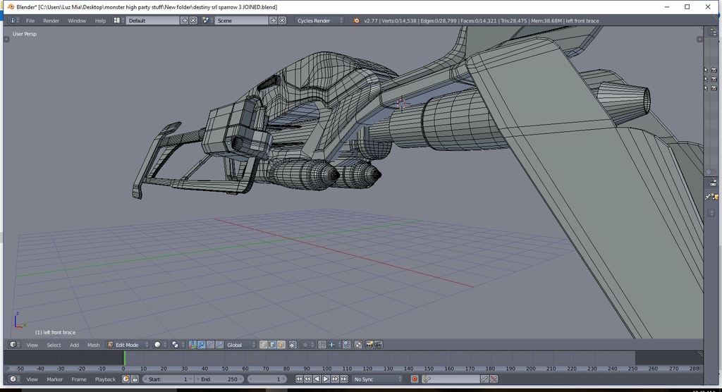Open the Info editor type selector
Image resolution: width=722 pixels, height=392 pixels.
pos(14,20)
